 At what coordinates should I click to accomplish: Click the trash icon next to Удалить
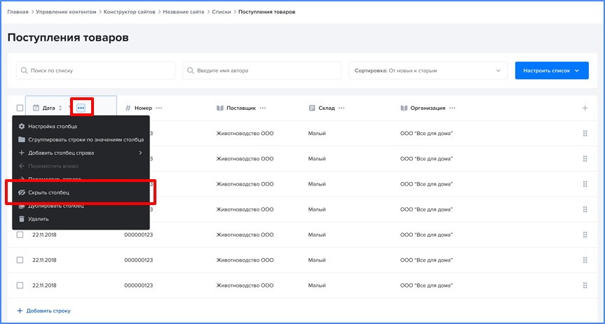pyautogui.click(x=22, y=219)
